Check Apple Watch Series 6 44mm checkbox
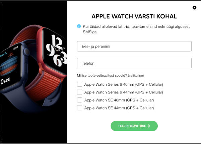This screenshot has width=201, height=144. tap(79, 92)
